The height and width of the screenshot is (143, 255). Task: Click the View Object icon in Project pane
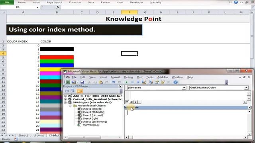pos(73,91)
